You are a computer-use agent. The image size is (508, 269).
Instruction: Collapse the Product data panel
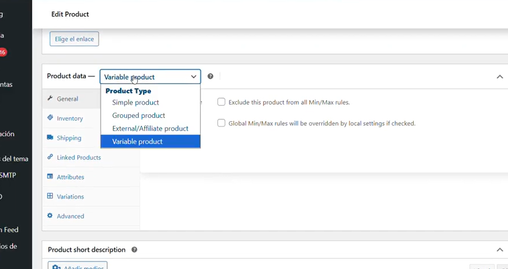click(x=499, y=77)
